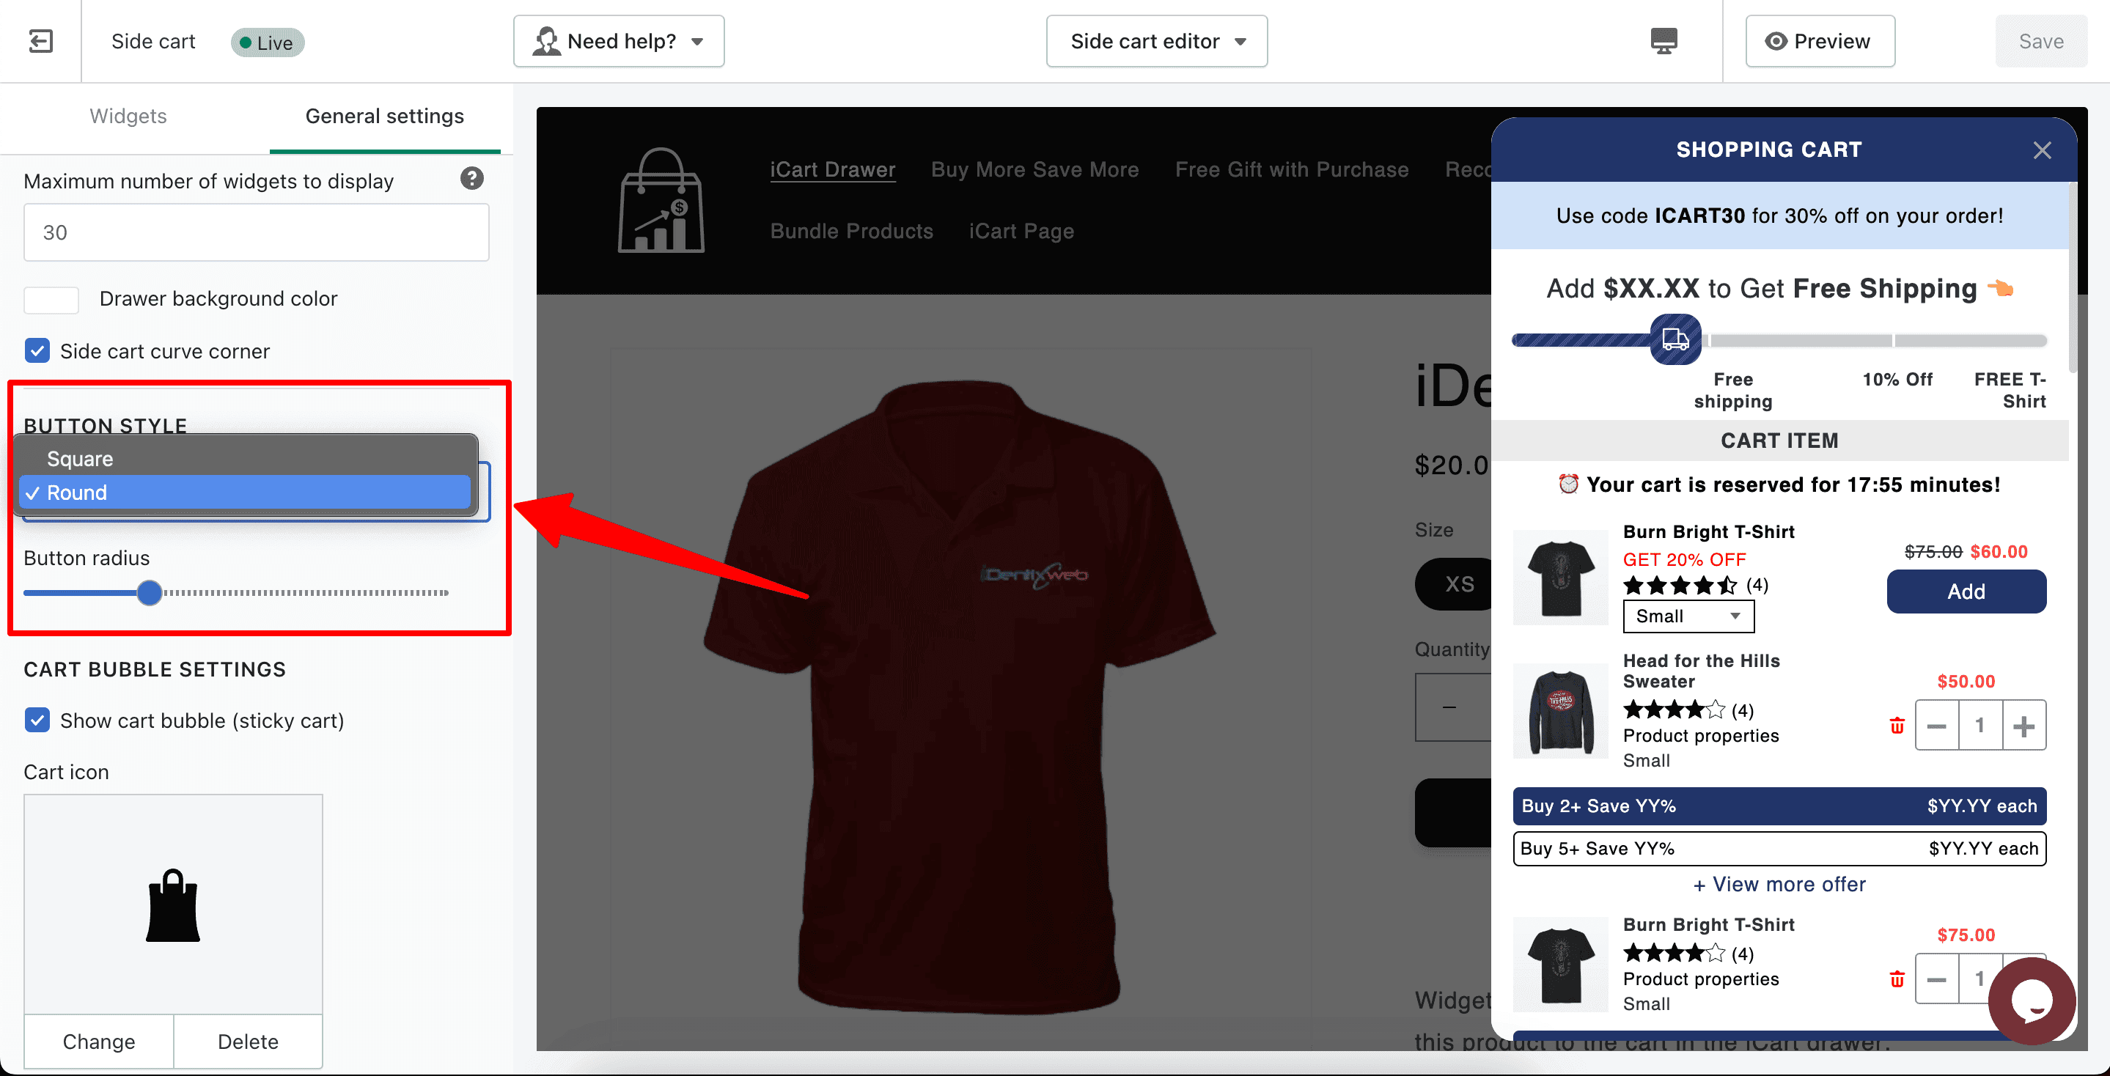Close the shopping cart drawer
Screen dimensions: 2110x1076
[x=2041, y=150]
